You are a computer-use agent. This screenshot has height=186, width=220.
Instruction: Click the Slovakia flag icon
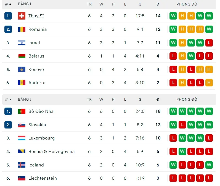[22, 125]
